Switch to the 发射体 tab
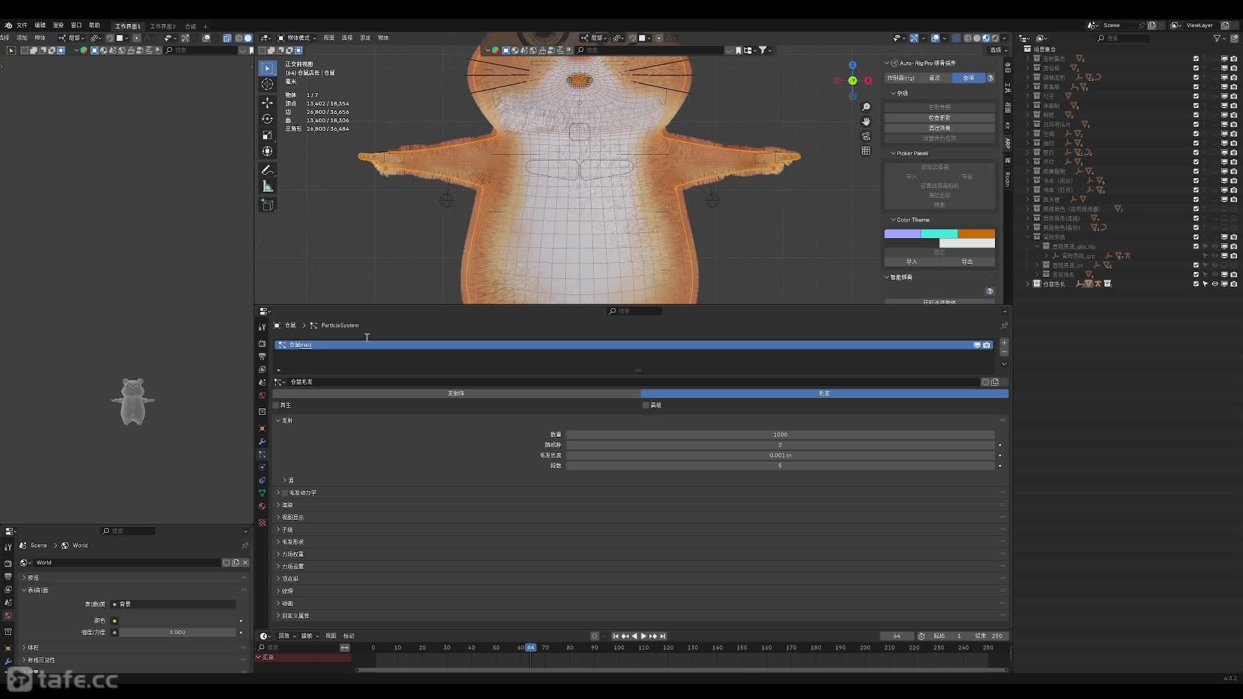Screen dimensions: 1243x699 [x=456, y=394]
